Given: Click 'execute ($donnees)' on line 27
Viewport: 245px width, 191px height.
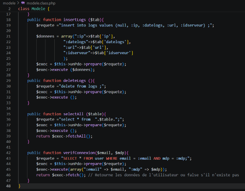Looking at the screenshot, I should point(72,70).
